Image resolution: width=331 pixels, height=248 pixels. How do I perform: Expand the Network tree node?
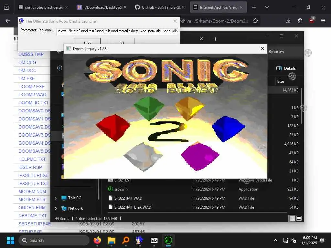pyautogui.click(x=56, y=208)
